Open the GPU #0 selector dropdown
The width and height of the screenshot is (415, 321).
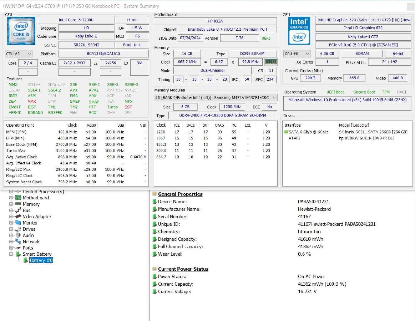point(297,54)
